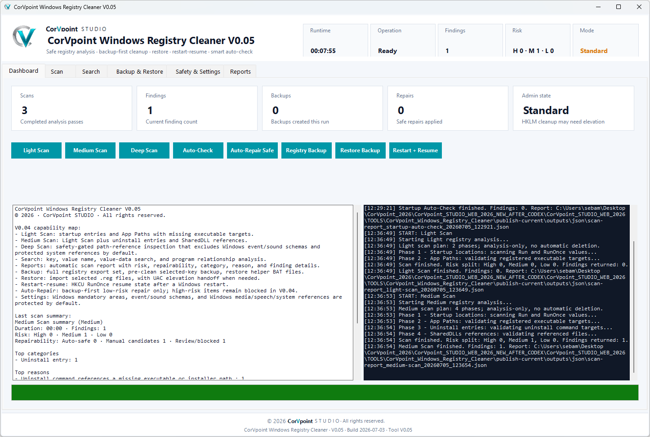Minimize the Registry Cleaner window

(598, 7)
